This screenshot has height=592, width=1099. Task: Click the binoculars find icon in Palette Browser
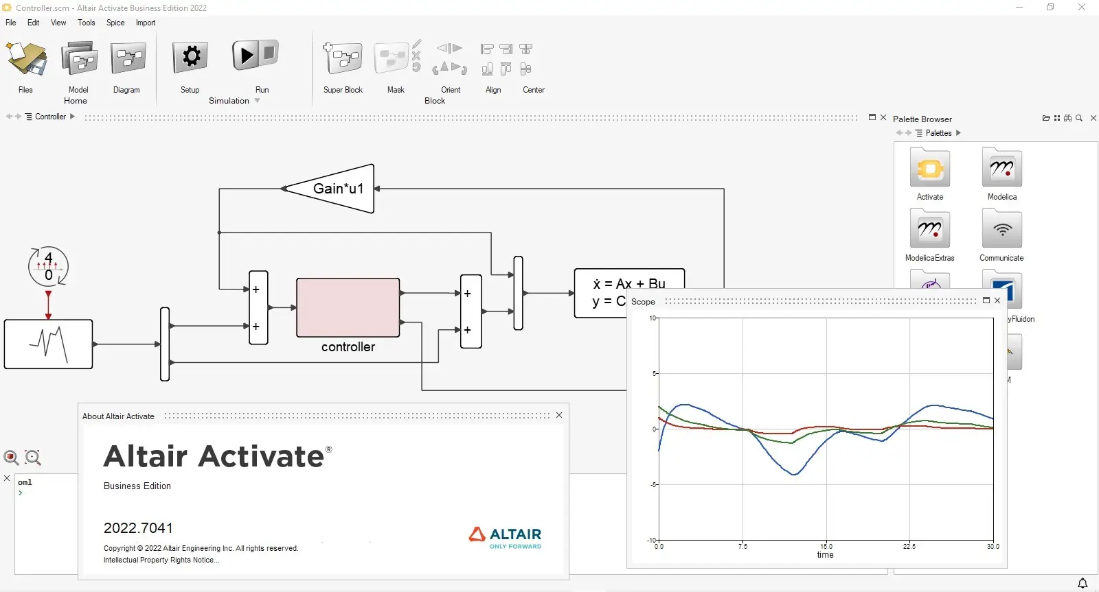(1068, 118)
